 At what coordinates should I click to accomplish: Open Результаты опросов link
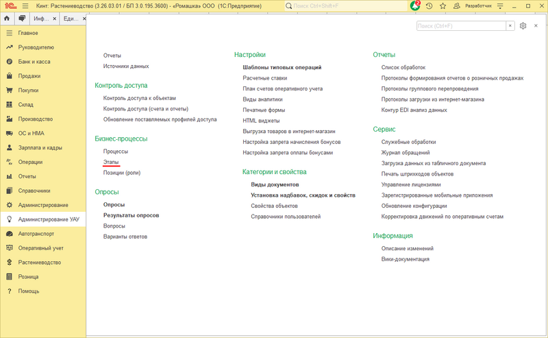(x=131, y=215)
